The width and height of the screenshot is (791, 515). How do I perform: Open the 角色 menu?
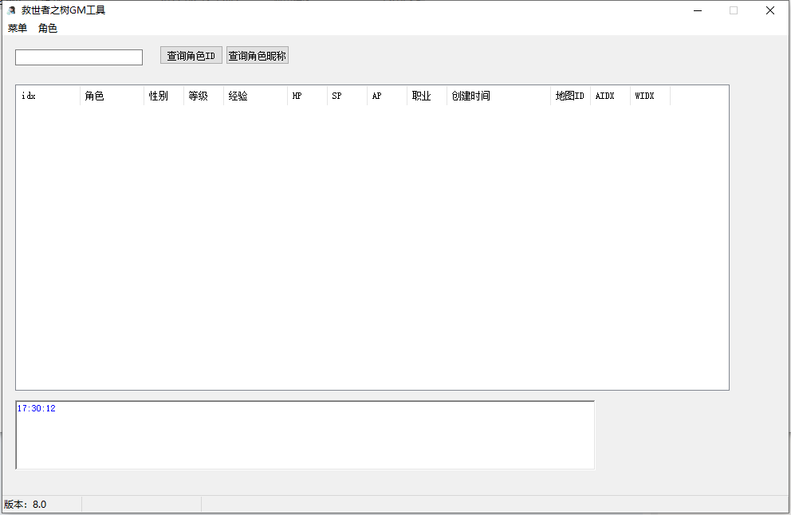[x=48, y=28]
